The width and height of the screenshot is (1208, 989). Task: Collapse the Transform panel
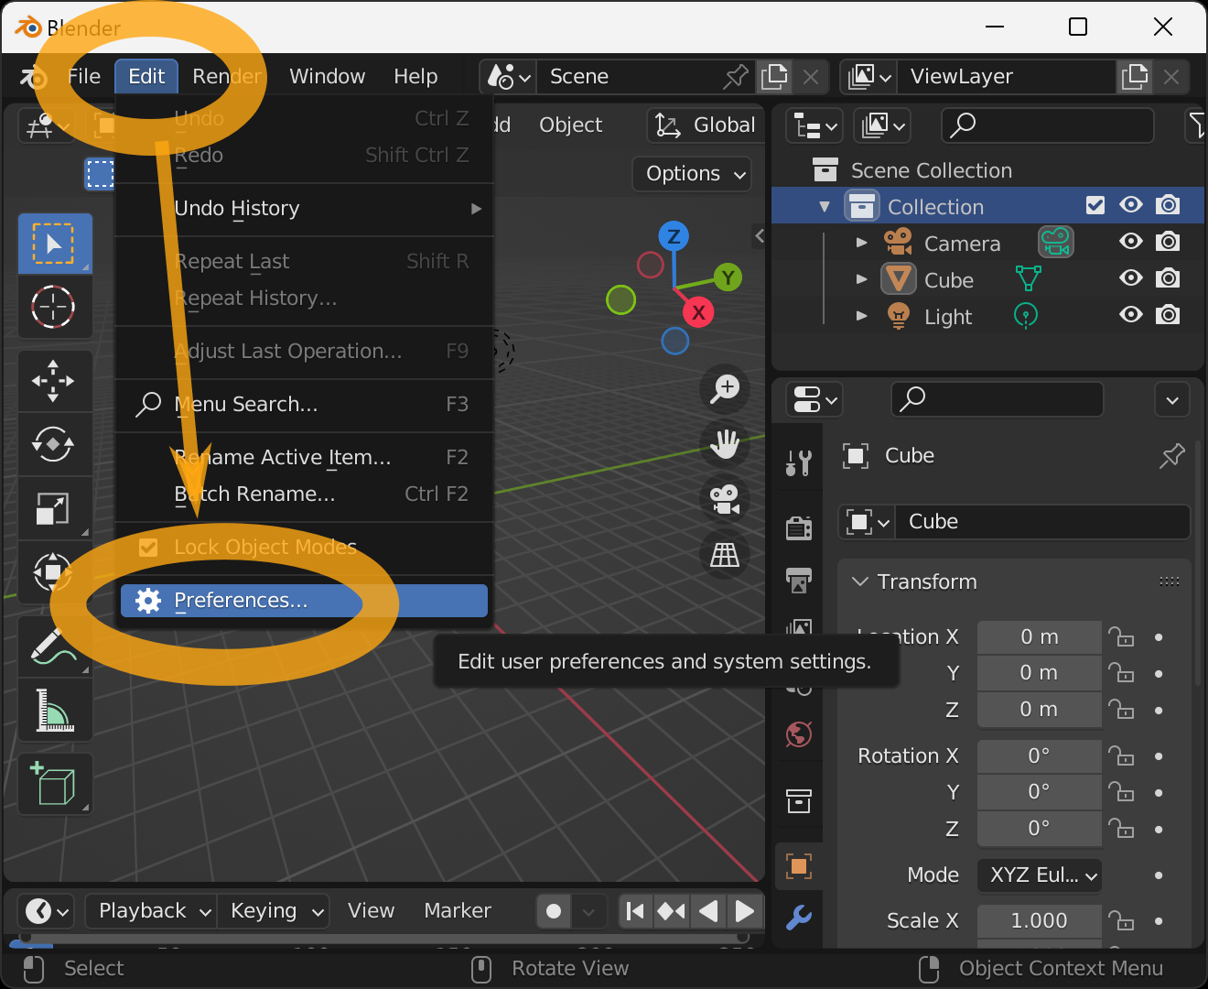[x=860, y=581]
